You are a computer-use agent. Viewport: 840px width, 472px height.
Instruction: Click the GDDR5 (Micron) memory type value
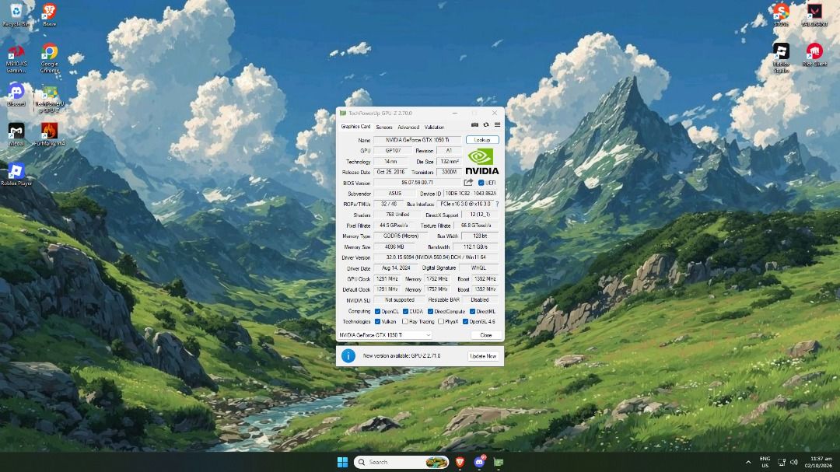(x=401, y=236)
